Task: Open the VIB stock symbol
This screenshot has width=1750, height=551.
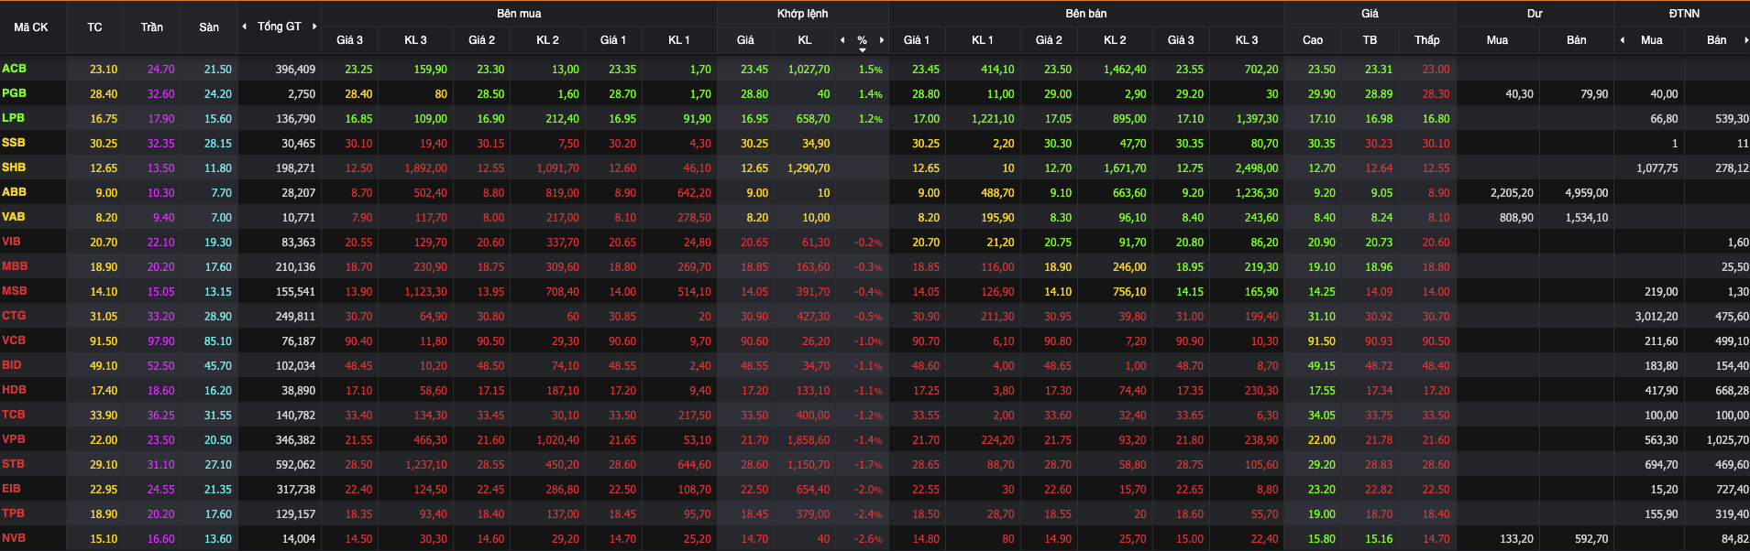Action: pyautogui.click(x=11, y=242)
